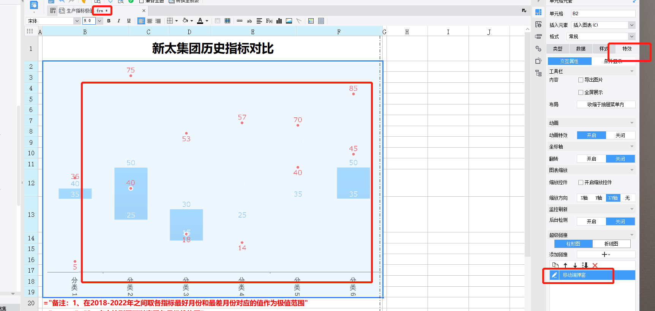
Task: Open the 插入元素 dropdown
Action: coord(632,25)
